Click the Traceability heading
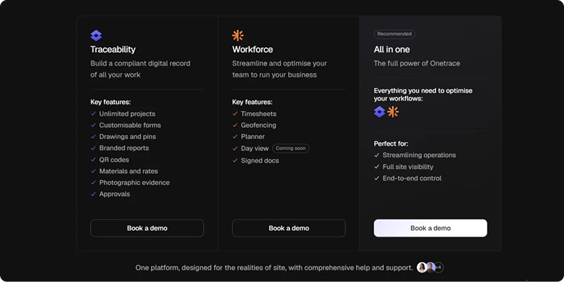 [113, 49]
